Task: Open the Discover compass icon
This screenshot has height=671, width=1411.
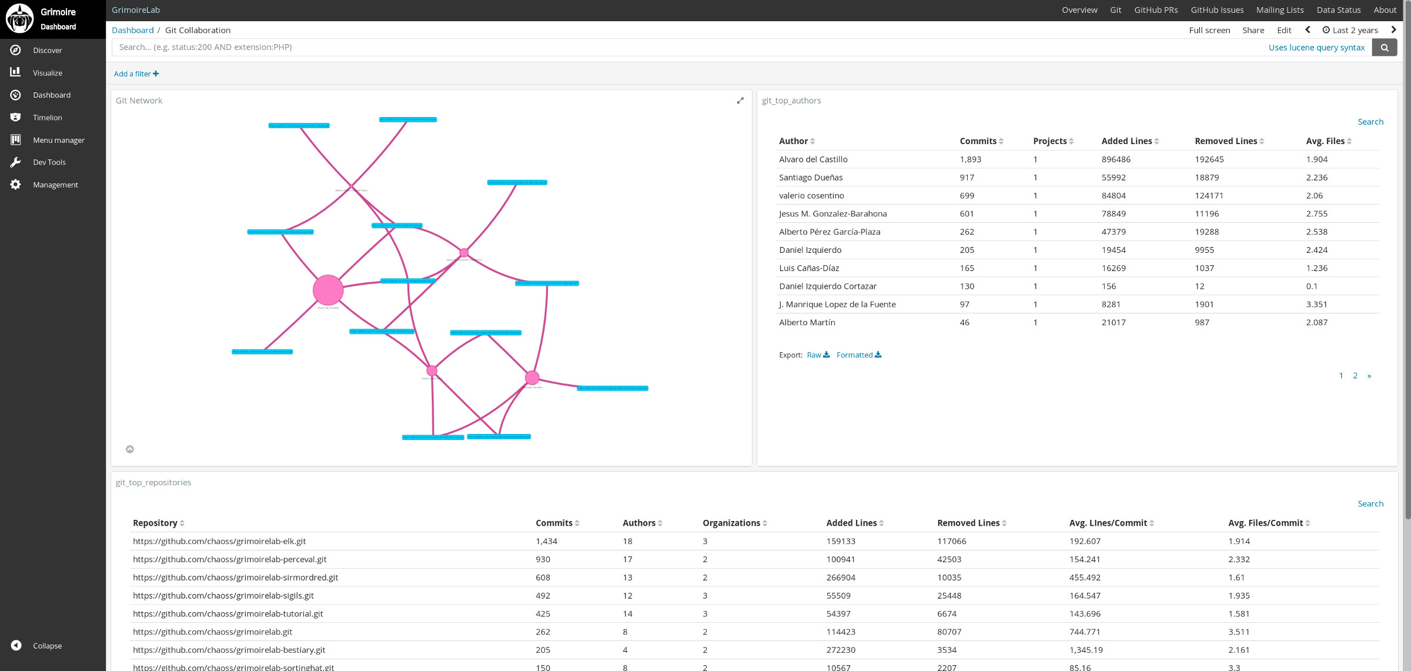Action: [16, 51]
